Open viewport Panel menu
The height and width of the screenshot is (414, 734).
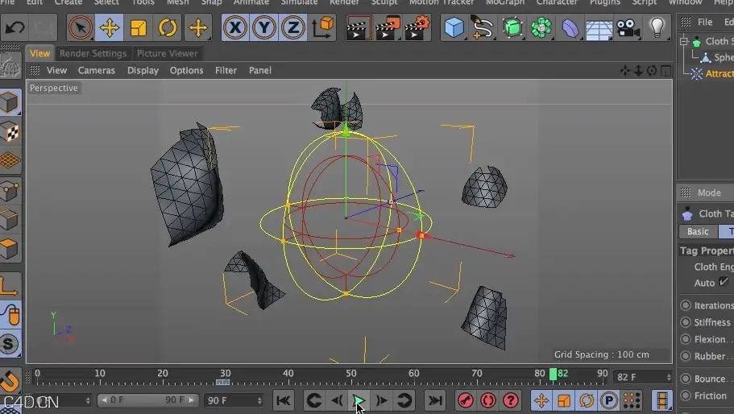(259, 70)
